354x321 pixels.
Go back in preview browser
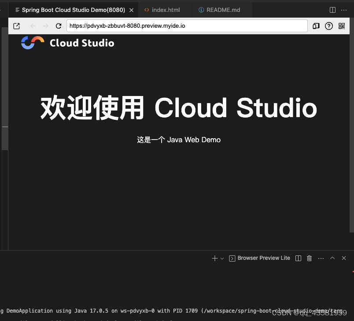(33, 26)
